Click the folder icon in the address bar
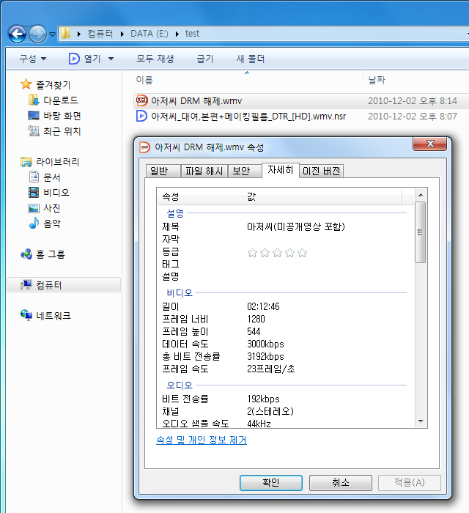 pos(65,33)
